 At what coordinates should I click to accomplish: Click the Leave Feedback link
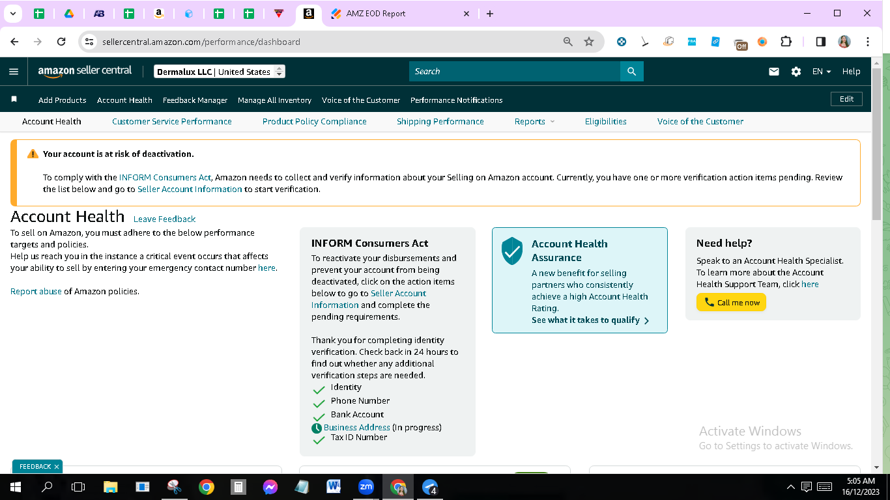tap(164, 219)
